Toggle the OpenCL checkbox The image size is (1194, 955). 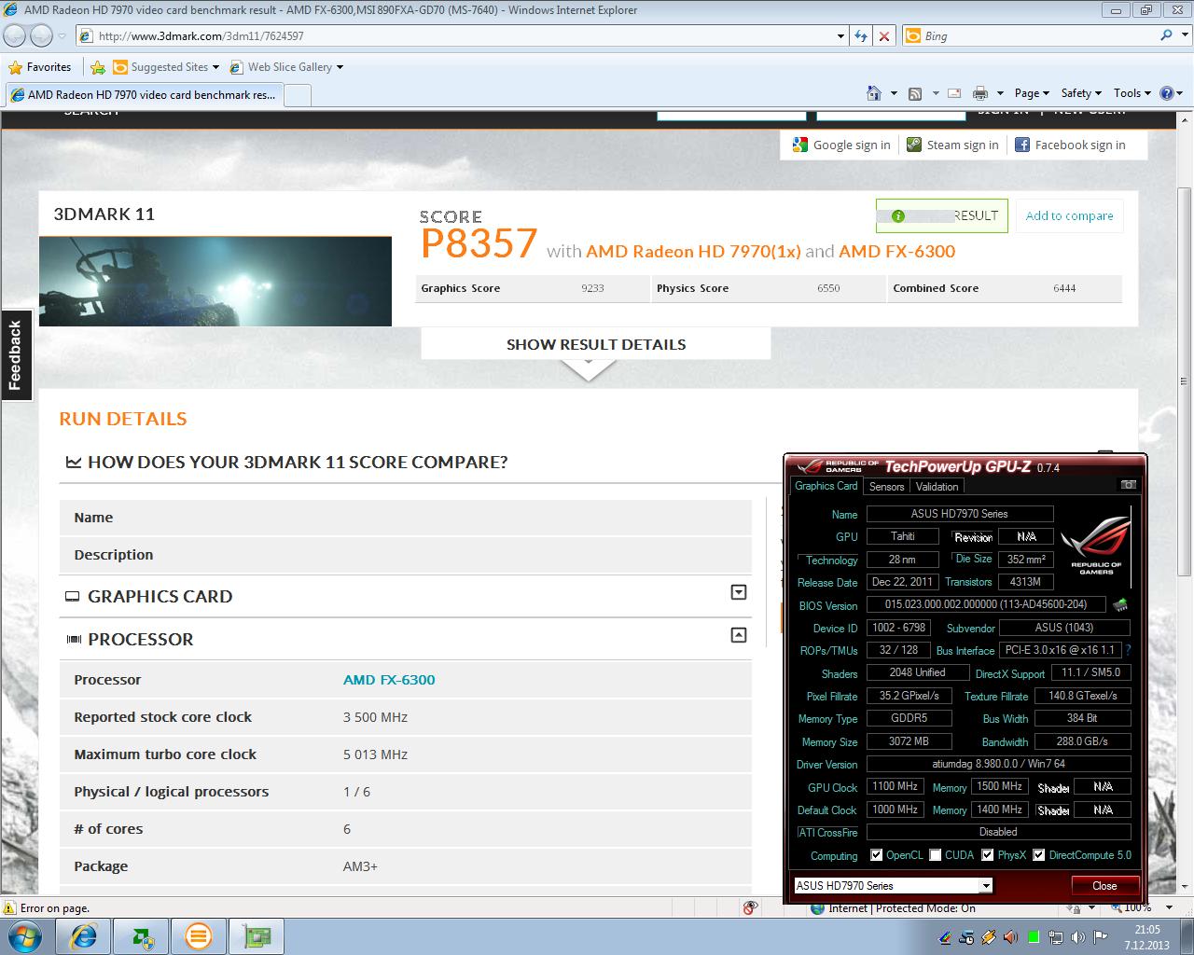pos(876,854)
